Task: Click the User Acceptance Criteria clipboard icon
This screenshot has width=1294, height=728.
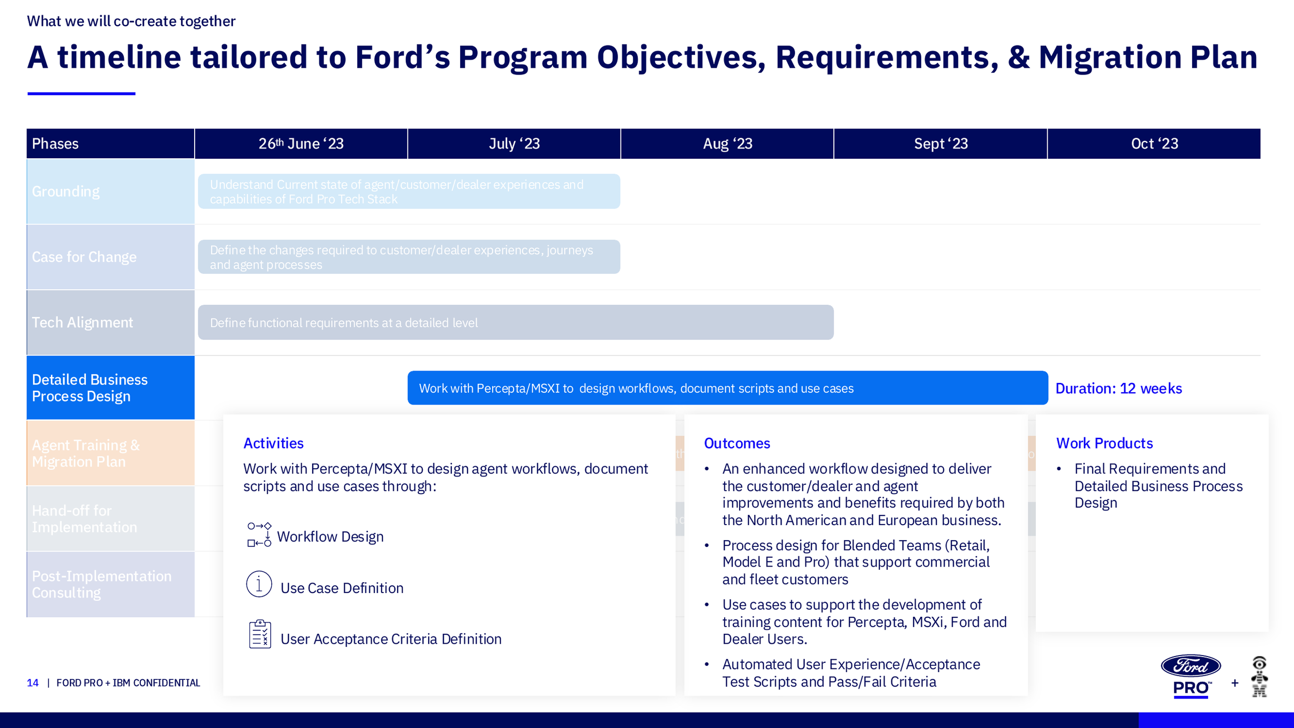Action: (x=260, y=634)
